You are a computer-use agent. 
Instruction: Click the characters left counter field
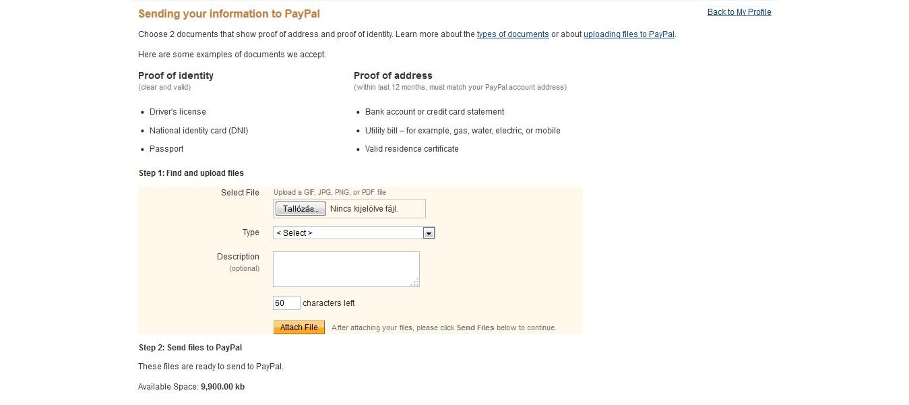click(286, 303)
